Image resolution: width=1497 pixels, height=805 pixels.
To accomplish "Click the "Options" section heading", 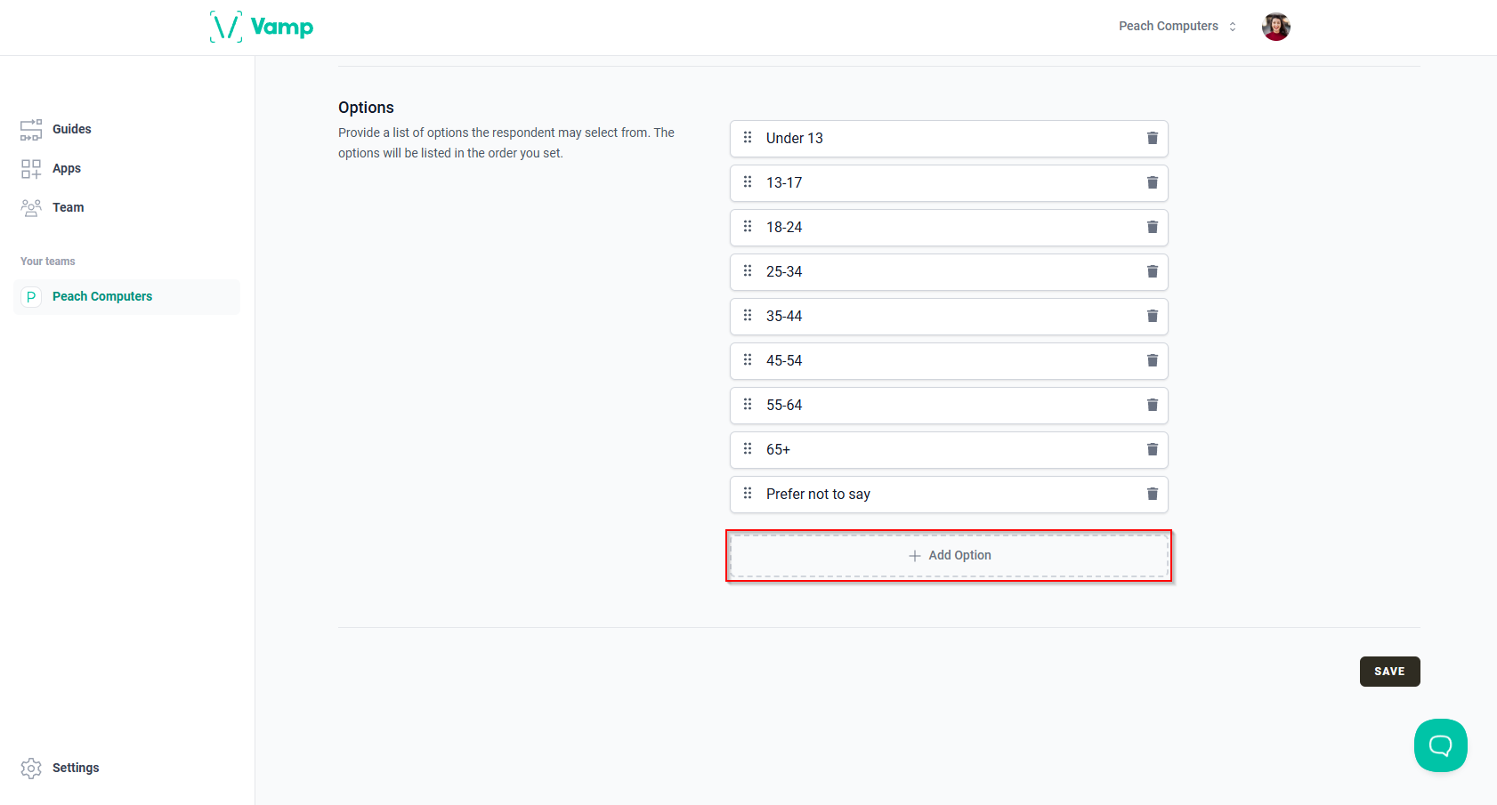I will point(366,108).
